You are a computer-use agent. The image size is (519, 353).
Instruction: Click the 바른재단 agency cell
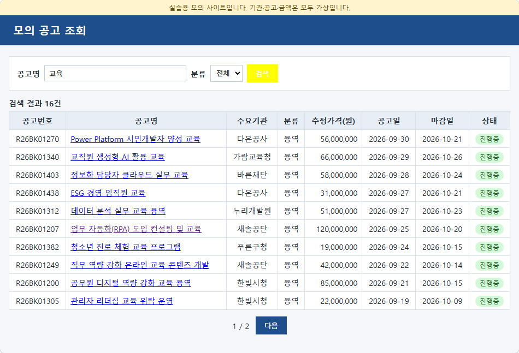(x=252, y=175)
